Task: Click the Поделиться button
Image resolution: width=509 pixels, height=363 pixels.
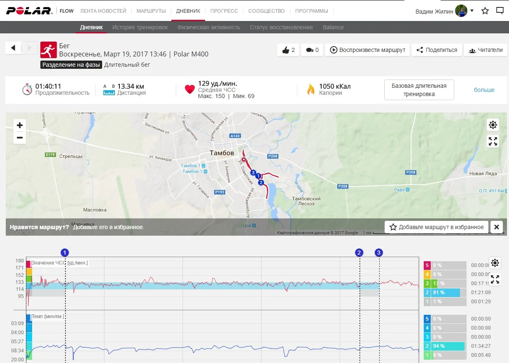Action: [437, 50]
